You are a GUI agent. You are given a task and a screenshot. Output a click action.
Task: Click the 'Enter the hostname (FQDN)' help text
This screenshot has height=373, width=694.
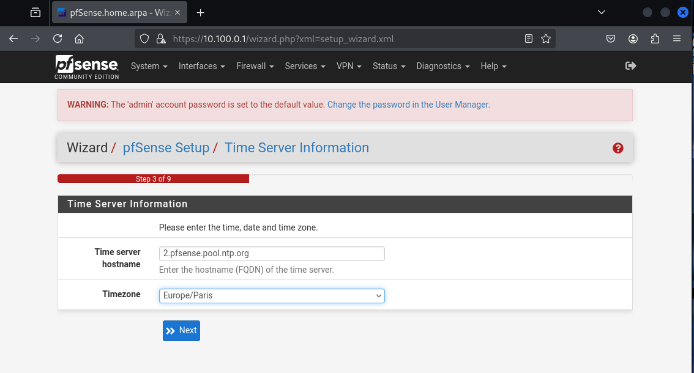pos(247,270)
